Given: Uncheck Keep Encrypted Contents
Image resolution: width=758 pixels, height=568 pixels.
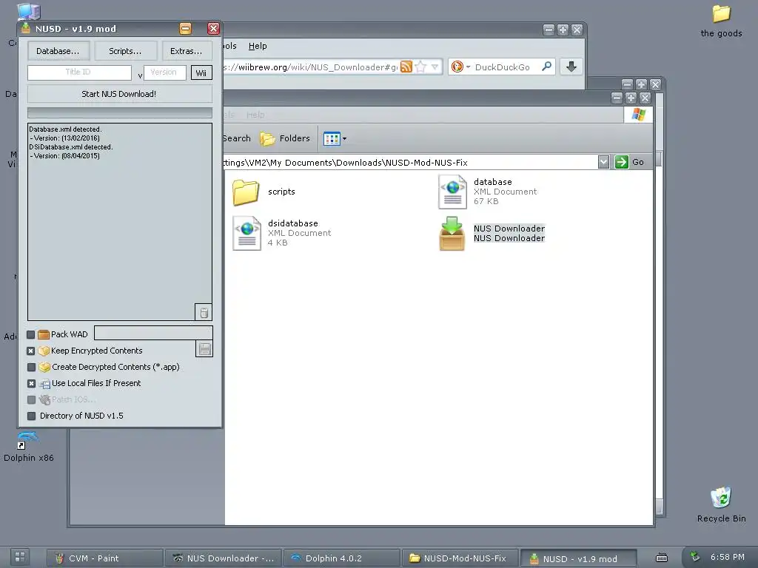Looking at the screenshot, I should click(31, 351).
